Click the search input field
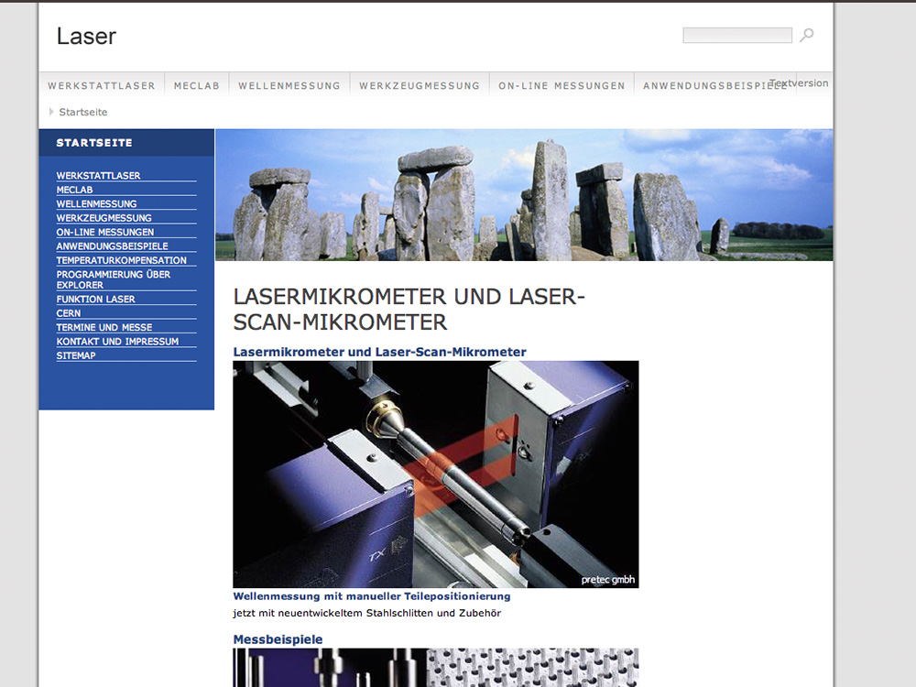Viewport: 916px width, 687px height. [736, 36]
